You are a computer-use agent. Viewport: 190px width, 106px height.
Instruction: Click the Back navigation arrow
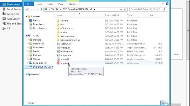(x=27, y=9)
